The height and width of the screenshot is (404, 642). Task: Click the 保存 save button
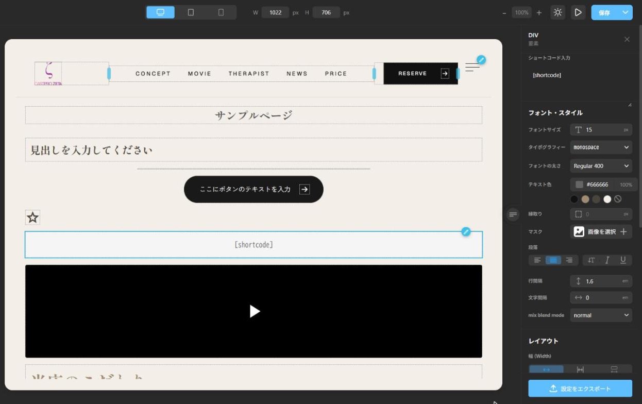click(x=605, y=12)
